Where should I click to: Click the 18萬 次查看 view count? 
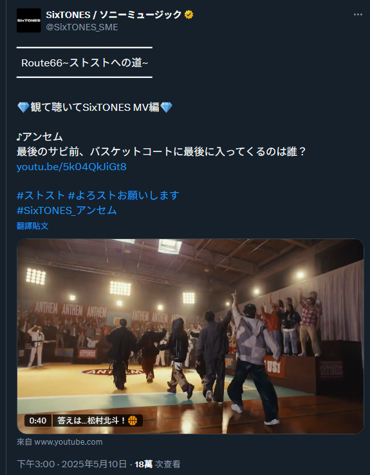[157, 464]
